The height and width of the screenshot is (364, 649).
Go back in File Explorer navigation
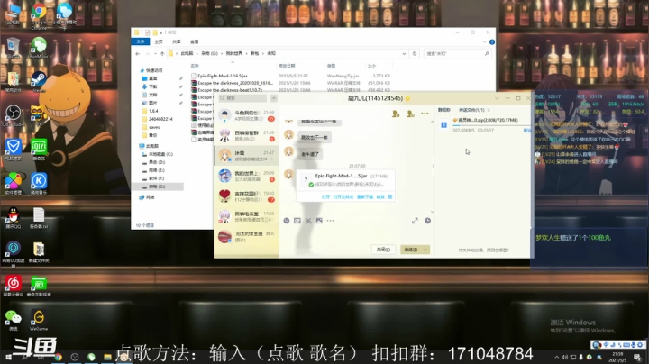tap(137, 53)
